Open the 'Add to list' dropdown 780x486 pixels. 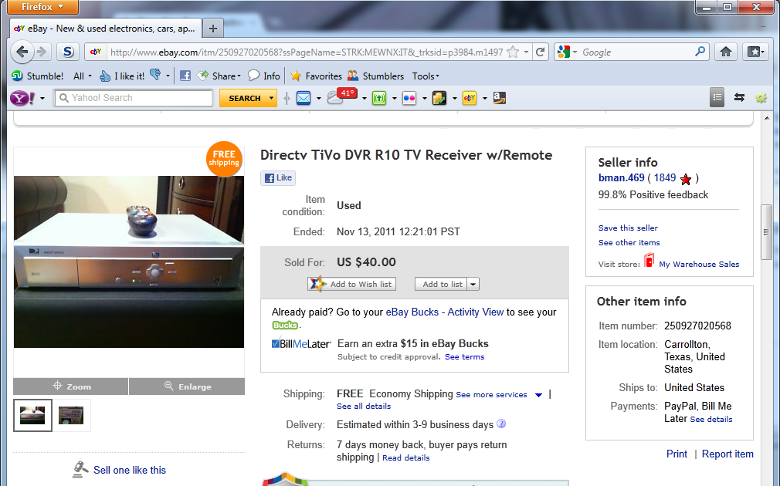tap(472, 283)
